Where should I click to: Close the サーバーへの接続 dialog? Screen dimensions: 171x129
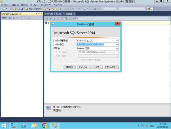(118, 24)
